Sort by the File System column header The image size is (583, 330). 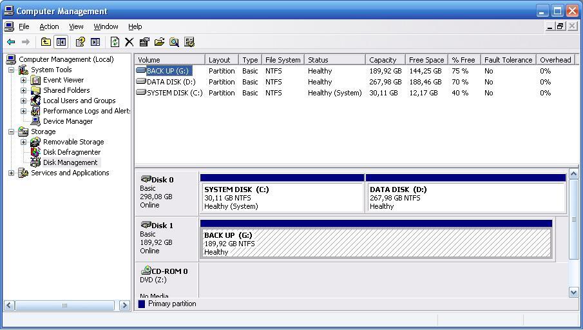pyautogui.click(x=283, y=59)
